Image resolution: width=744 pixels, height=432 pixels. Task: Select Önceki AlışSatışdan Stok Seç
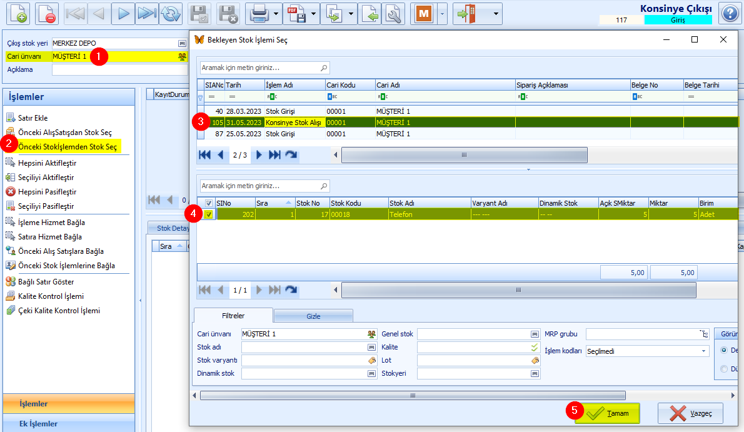tap(65, 132)
